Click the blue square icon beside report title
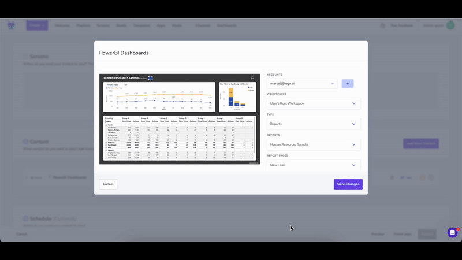This screenshot has width=462, height=260. (151, 78)
